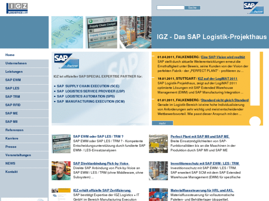Open the Leistungen menu item
This screenshot has width=269, height=201.
tap(24, 72)
